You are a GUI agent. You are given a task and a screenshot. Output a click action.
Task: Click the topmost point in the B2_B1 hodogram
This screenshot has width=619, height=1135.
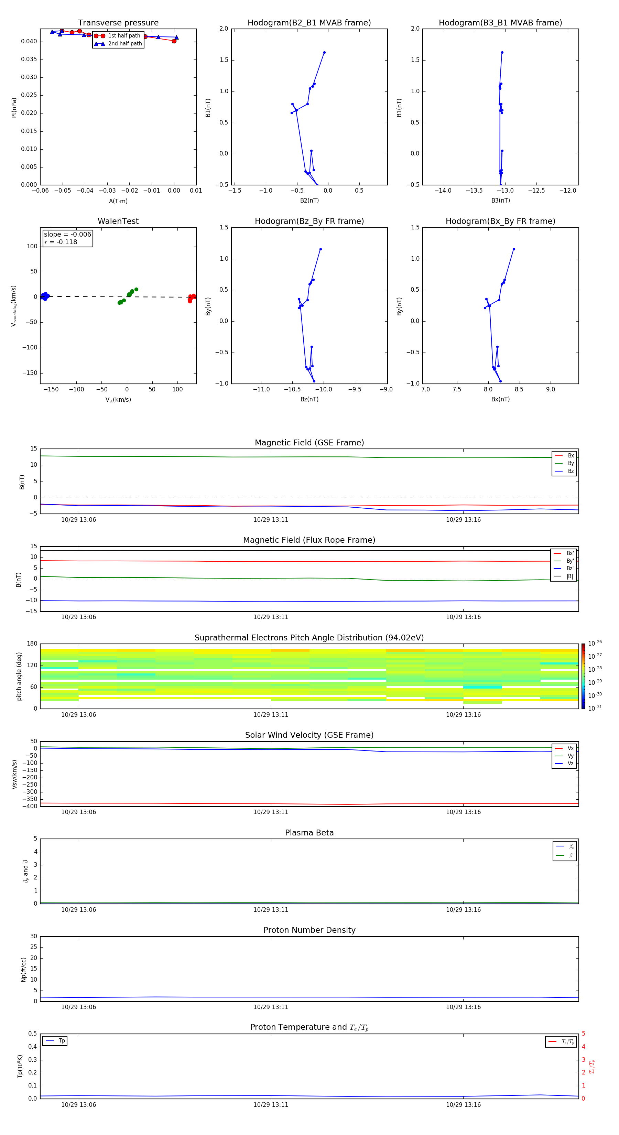[324, 52]
